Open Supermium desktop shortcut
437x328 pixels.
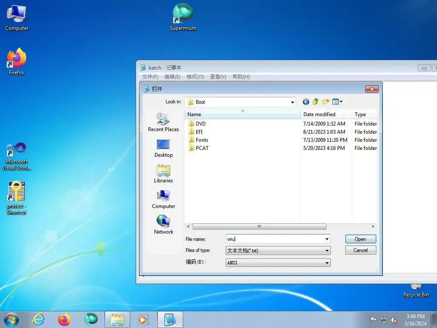click(x=183, y=17)
